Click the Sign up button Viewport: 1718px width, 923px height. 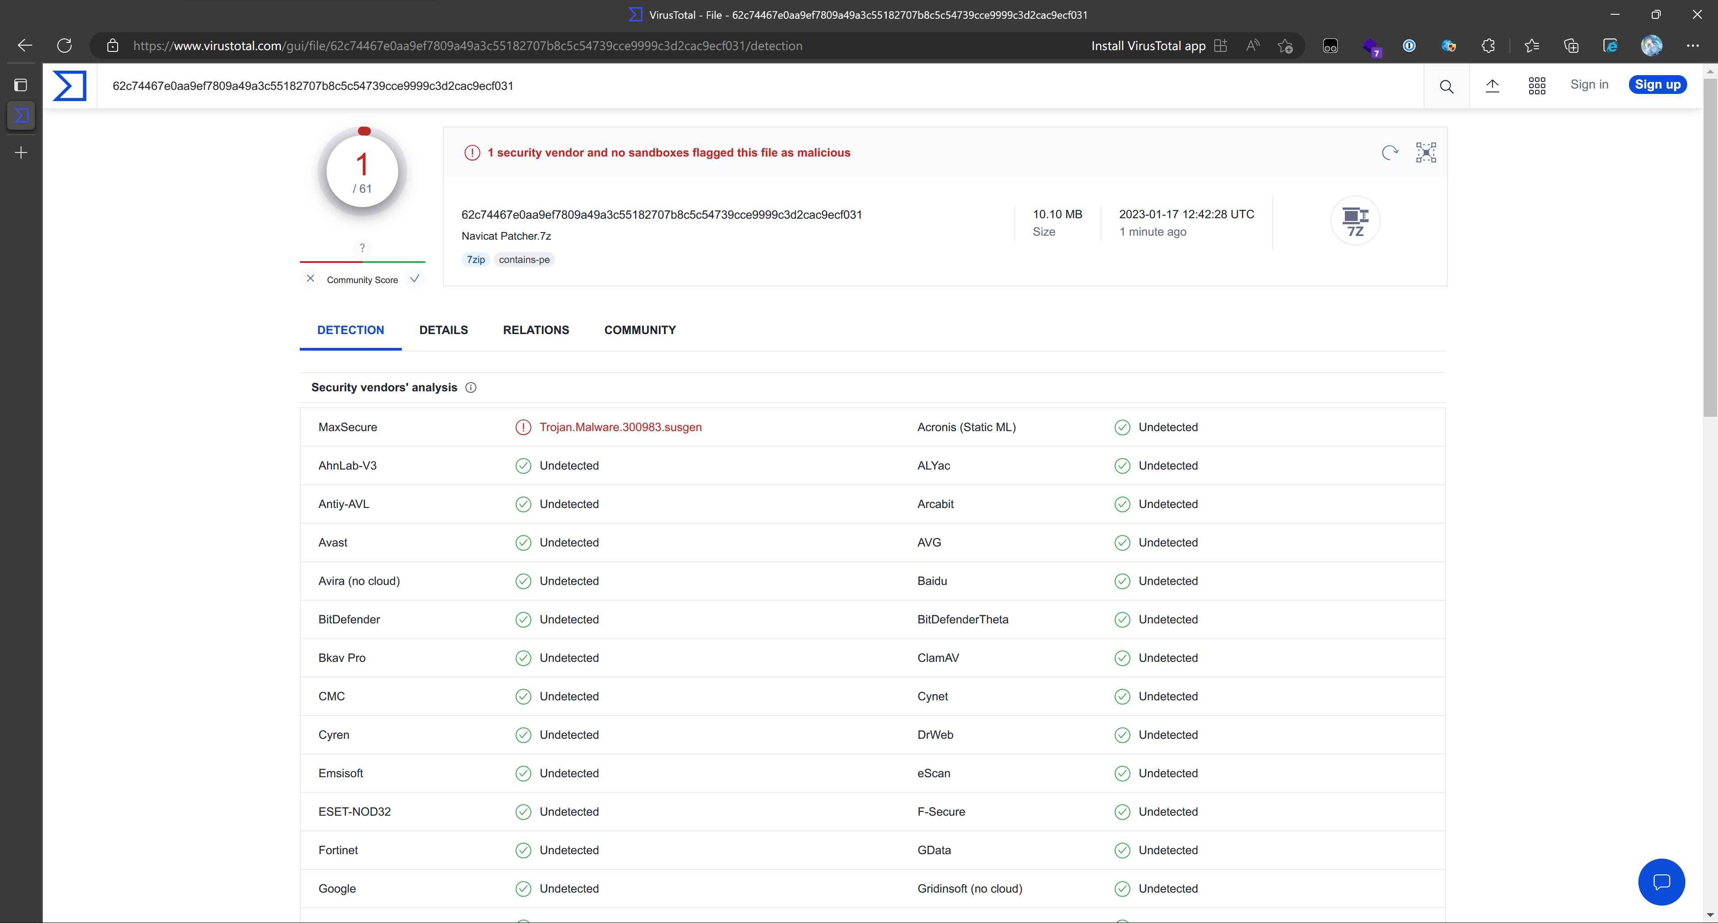[x=1657, y=84]
